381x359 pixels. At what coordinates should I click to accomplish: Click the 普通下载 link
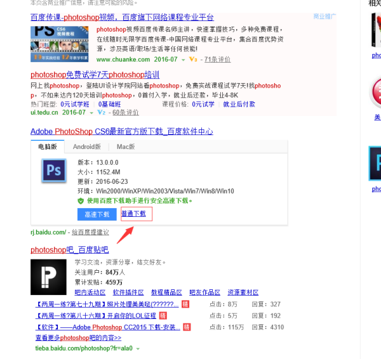(x=133, y=214)
